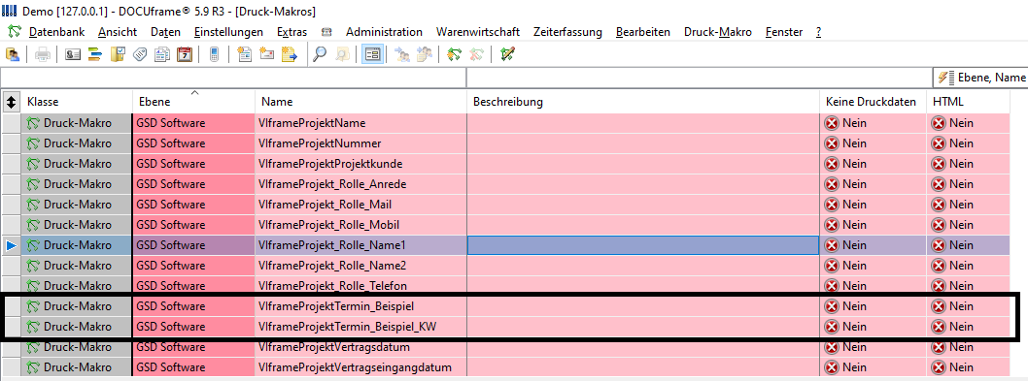The width and height of the screenshot is (1028, 381).
Task: Click the up-down arrow grid corner icon
Action: click(x=11, y=102)
